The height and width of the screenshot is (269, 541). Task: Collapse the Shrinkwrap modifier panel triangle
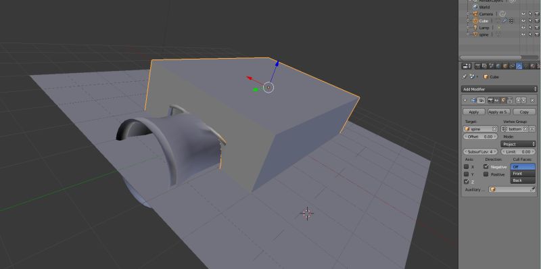[465, 100]
